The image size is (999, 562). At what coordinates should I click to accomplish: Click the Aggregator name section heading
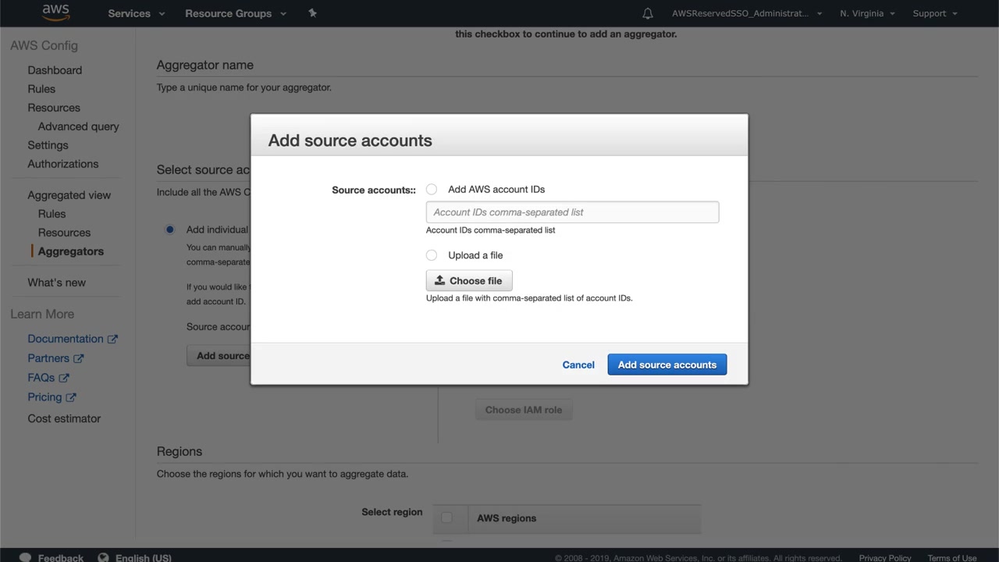click(x=204, y=65)
